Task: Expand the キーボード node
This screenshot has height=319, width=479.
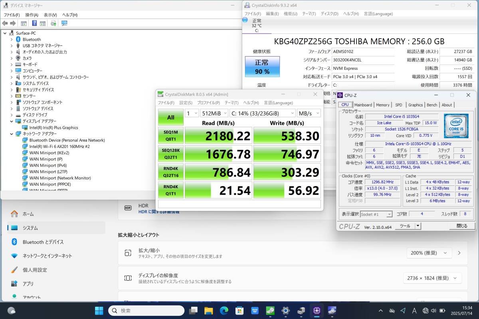Action: (12, 65)
